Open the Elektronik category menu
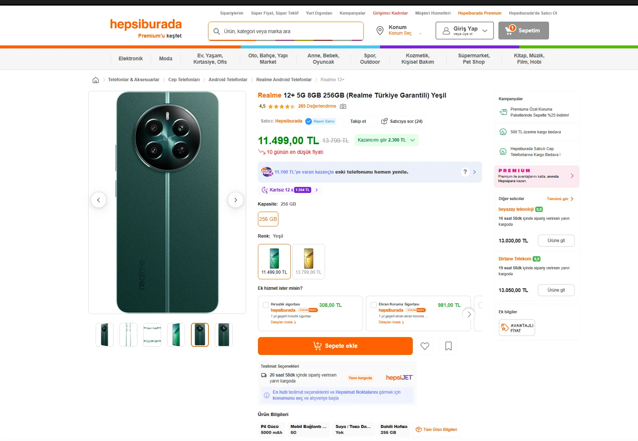Viewport: 638px width, 441px height. coord(131,59)
